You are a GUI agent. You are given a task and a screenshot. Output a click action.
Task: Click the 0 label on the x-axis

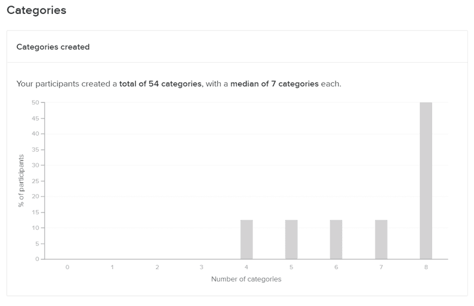(x=67, y=267)
